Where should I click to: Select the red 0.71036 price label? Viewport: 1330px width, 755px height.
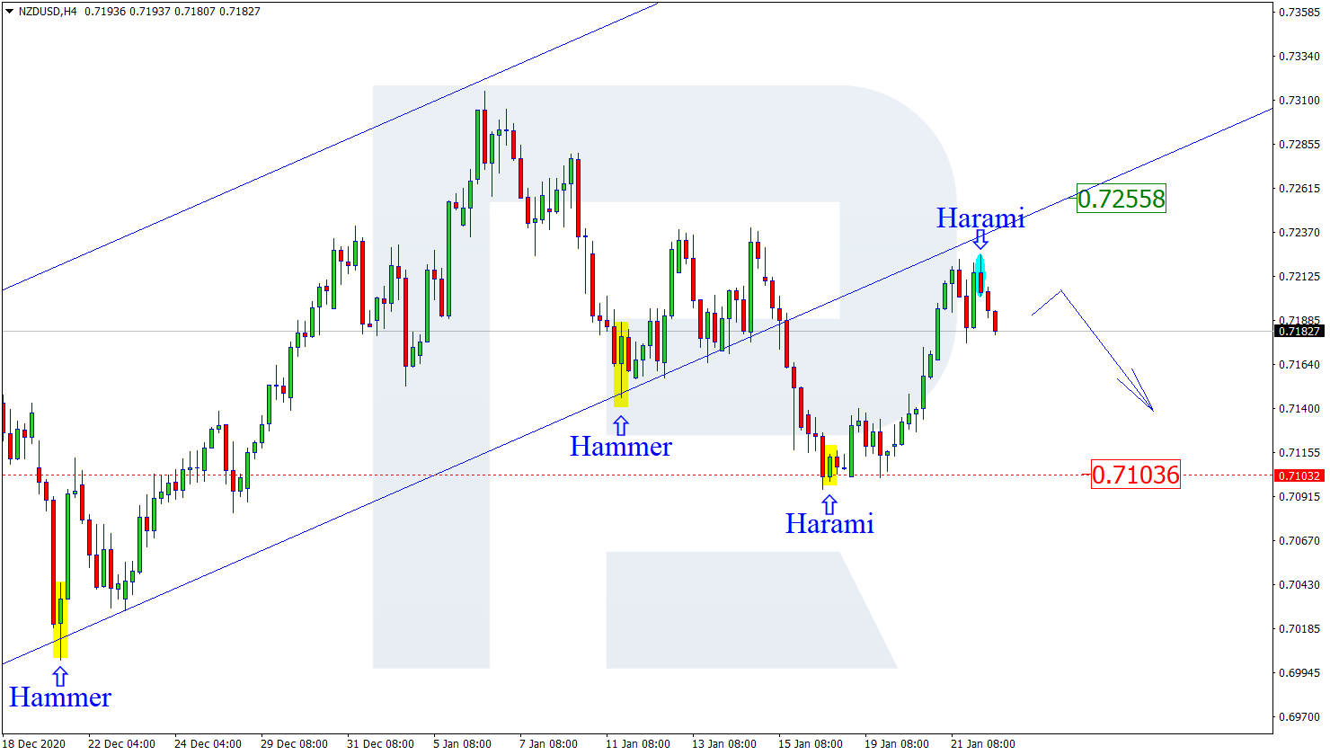pyautogui.click(x=1135, y=475)
